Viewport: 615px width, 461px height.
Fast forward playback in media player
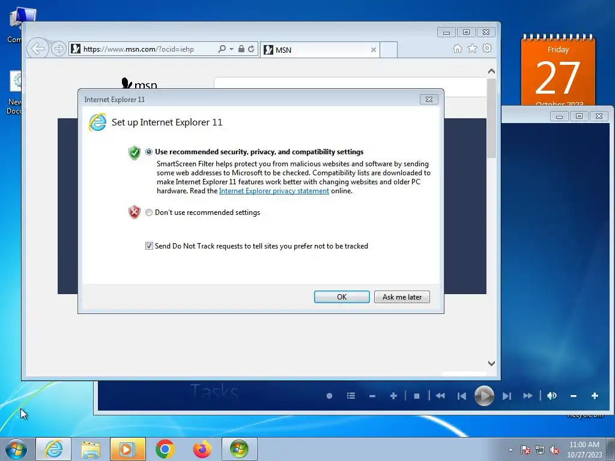(x=528, y=396)
